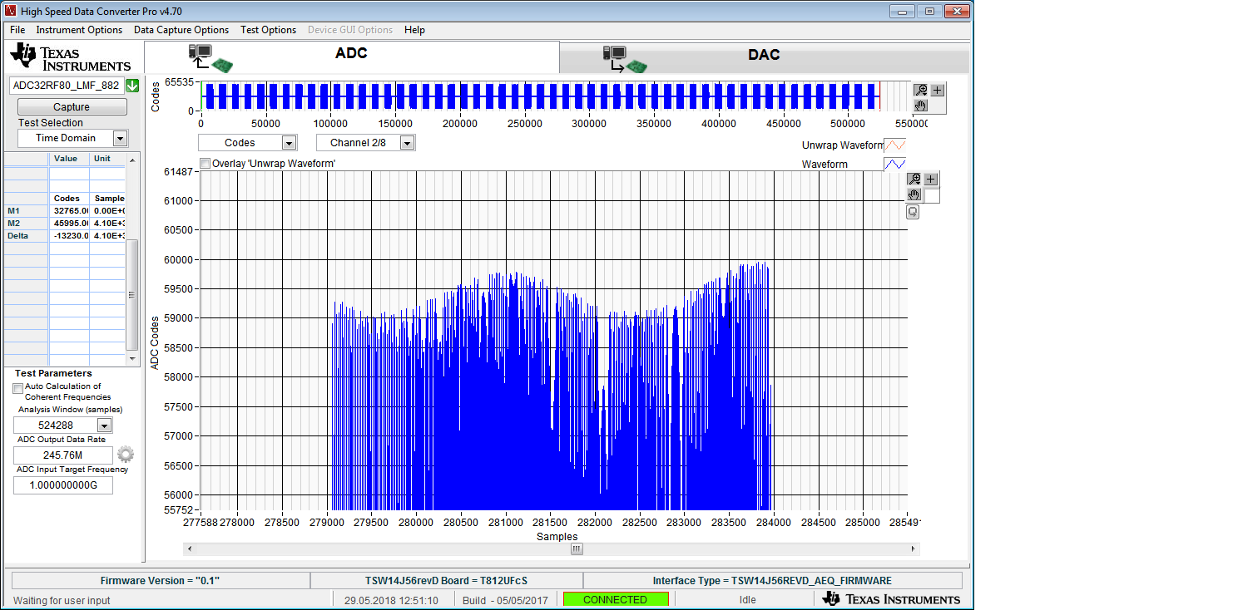Click the reset view icon below the graph palette
The width and height of the screenshot is (1238, 610).
(913, 212)
